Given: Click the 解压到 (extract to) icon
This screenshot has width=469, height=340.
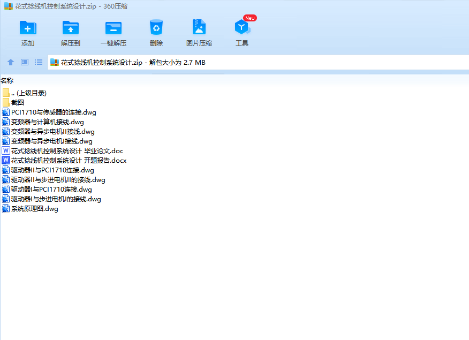Looking at the screenshot, I should [x=71, y=28].
